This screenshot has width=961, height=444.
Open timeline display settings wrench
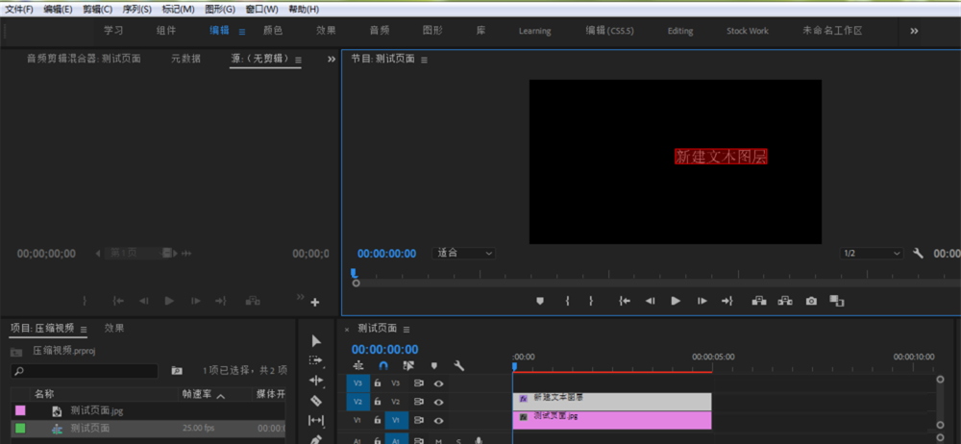pyautogui.click(x=459, y=365)
